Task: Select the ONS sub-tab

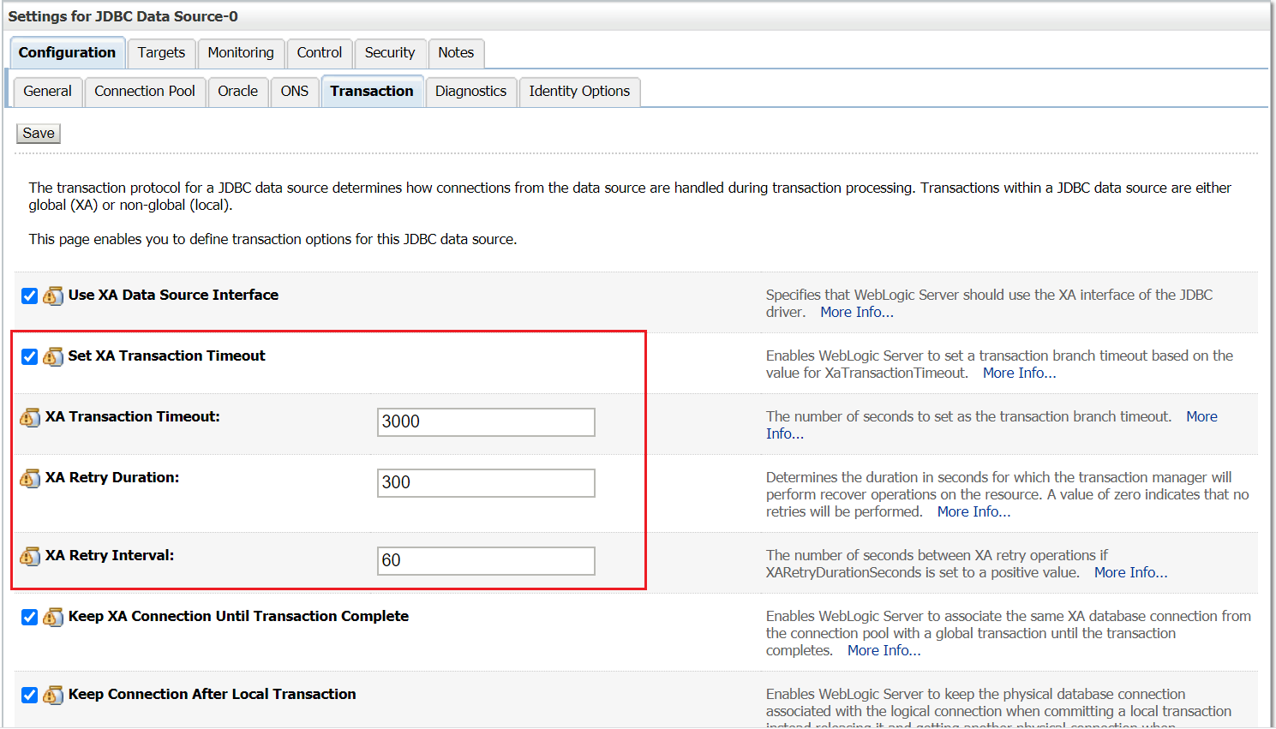Action: coord(295,92)
